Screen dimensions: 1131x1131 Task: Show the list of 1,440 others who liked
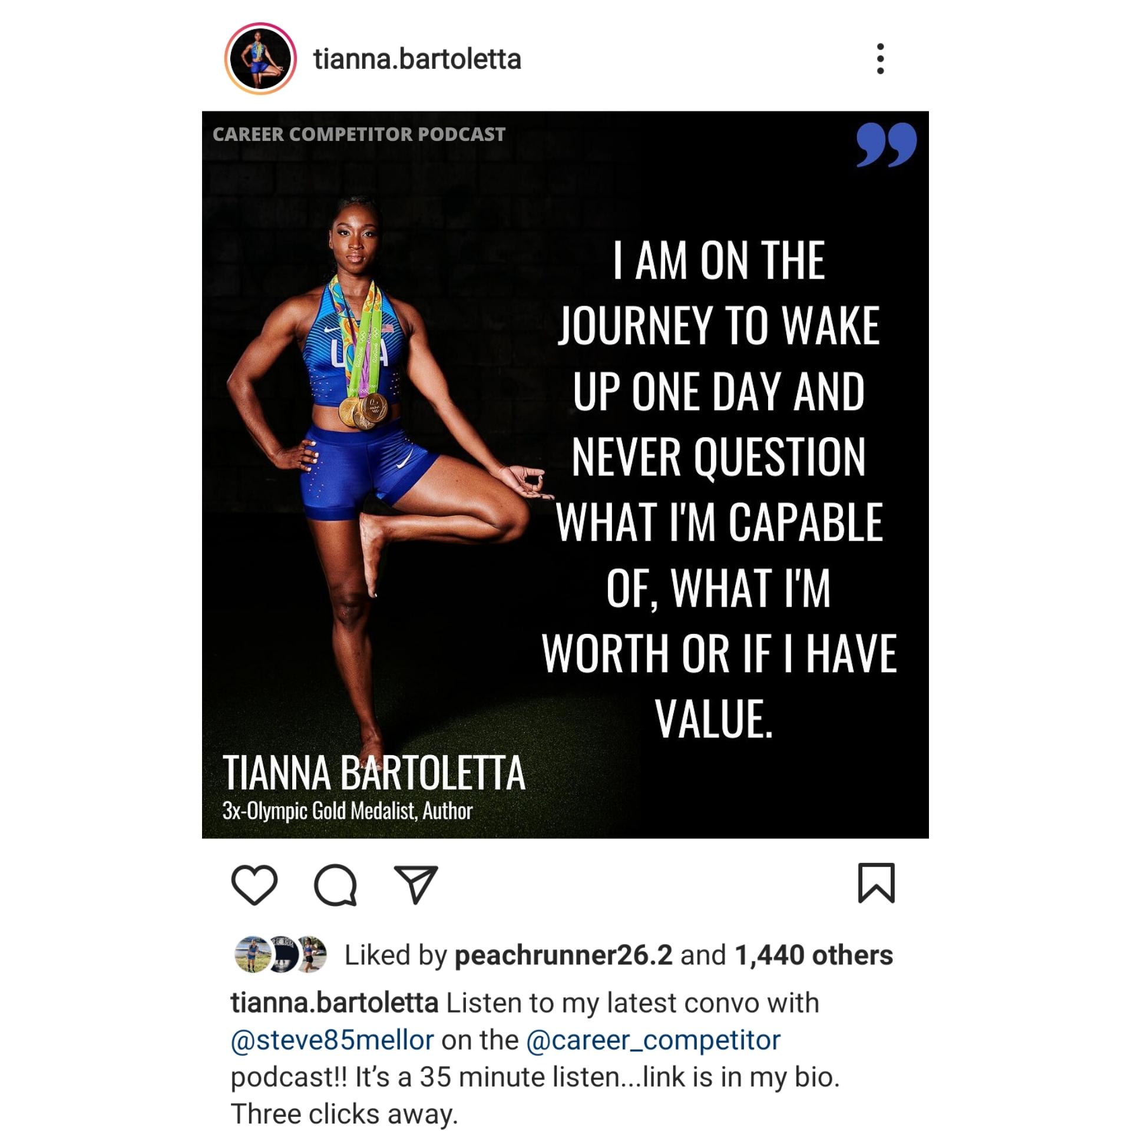(814, 955)
